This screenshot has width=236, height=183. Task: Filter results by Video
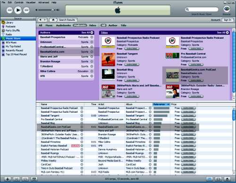coord(93,25)
